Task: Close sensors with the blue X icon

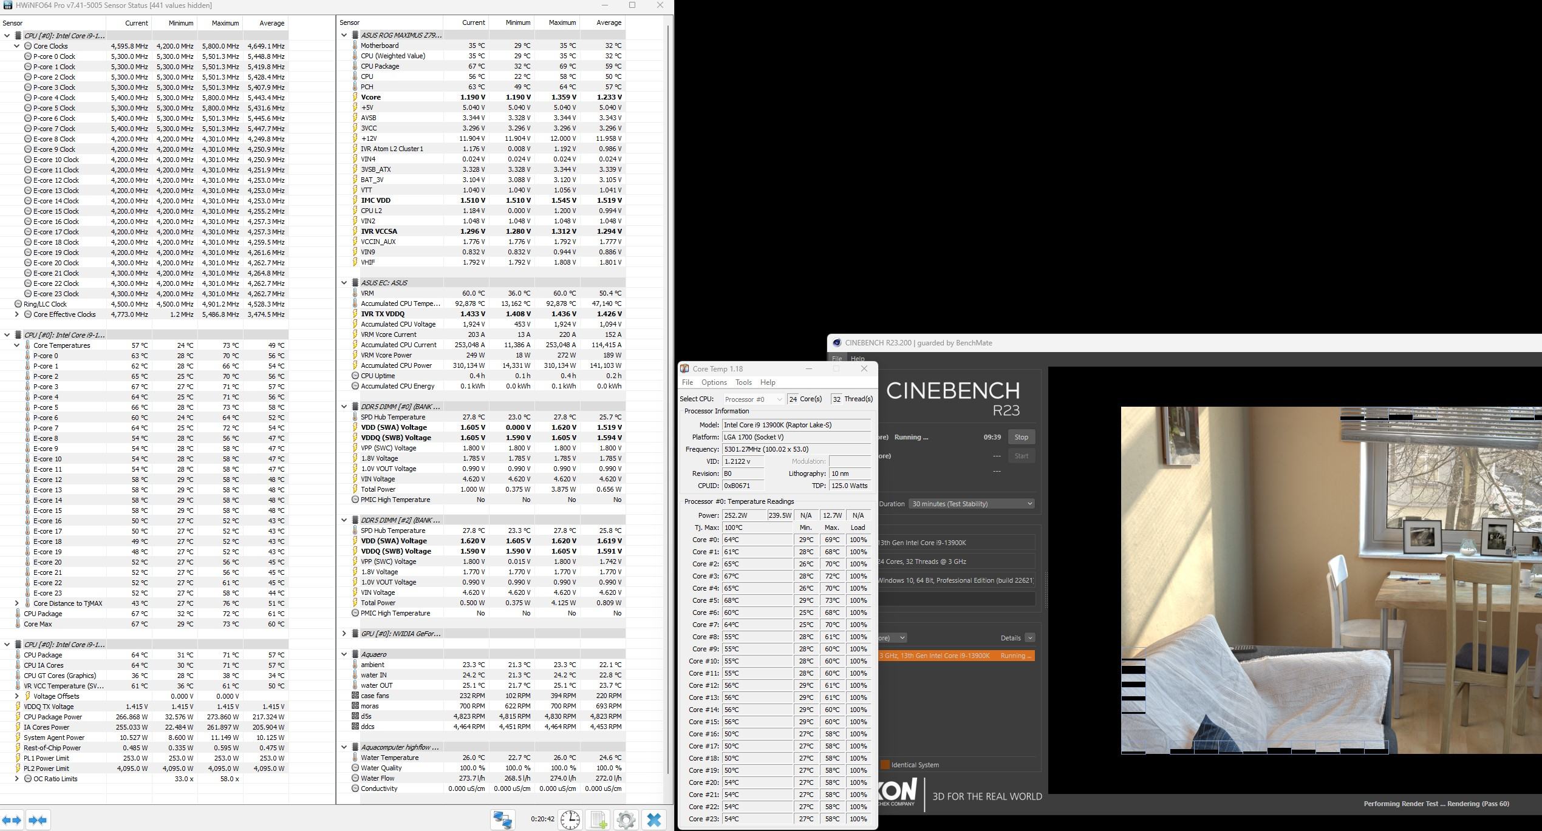Action: coord(654,819)
